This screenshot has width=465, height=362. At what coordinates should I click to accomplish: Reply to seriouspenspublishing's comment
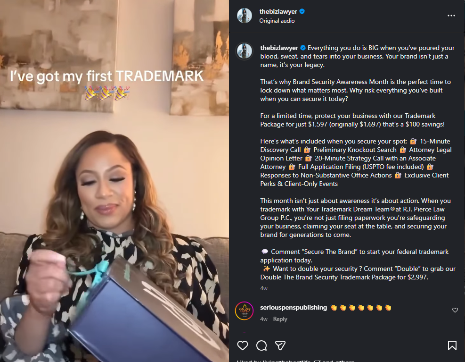click(280, 319)
